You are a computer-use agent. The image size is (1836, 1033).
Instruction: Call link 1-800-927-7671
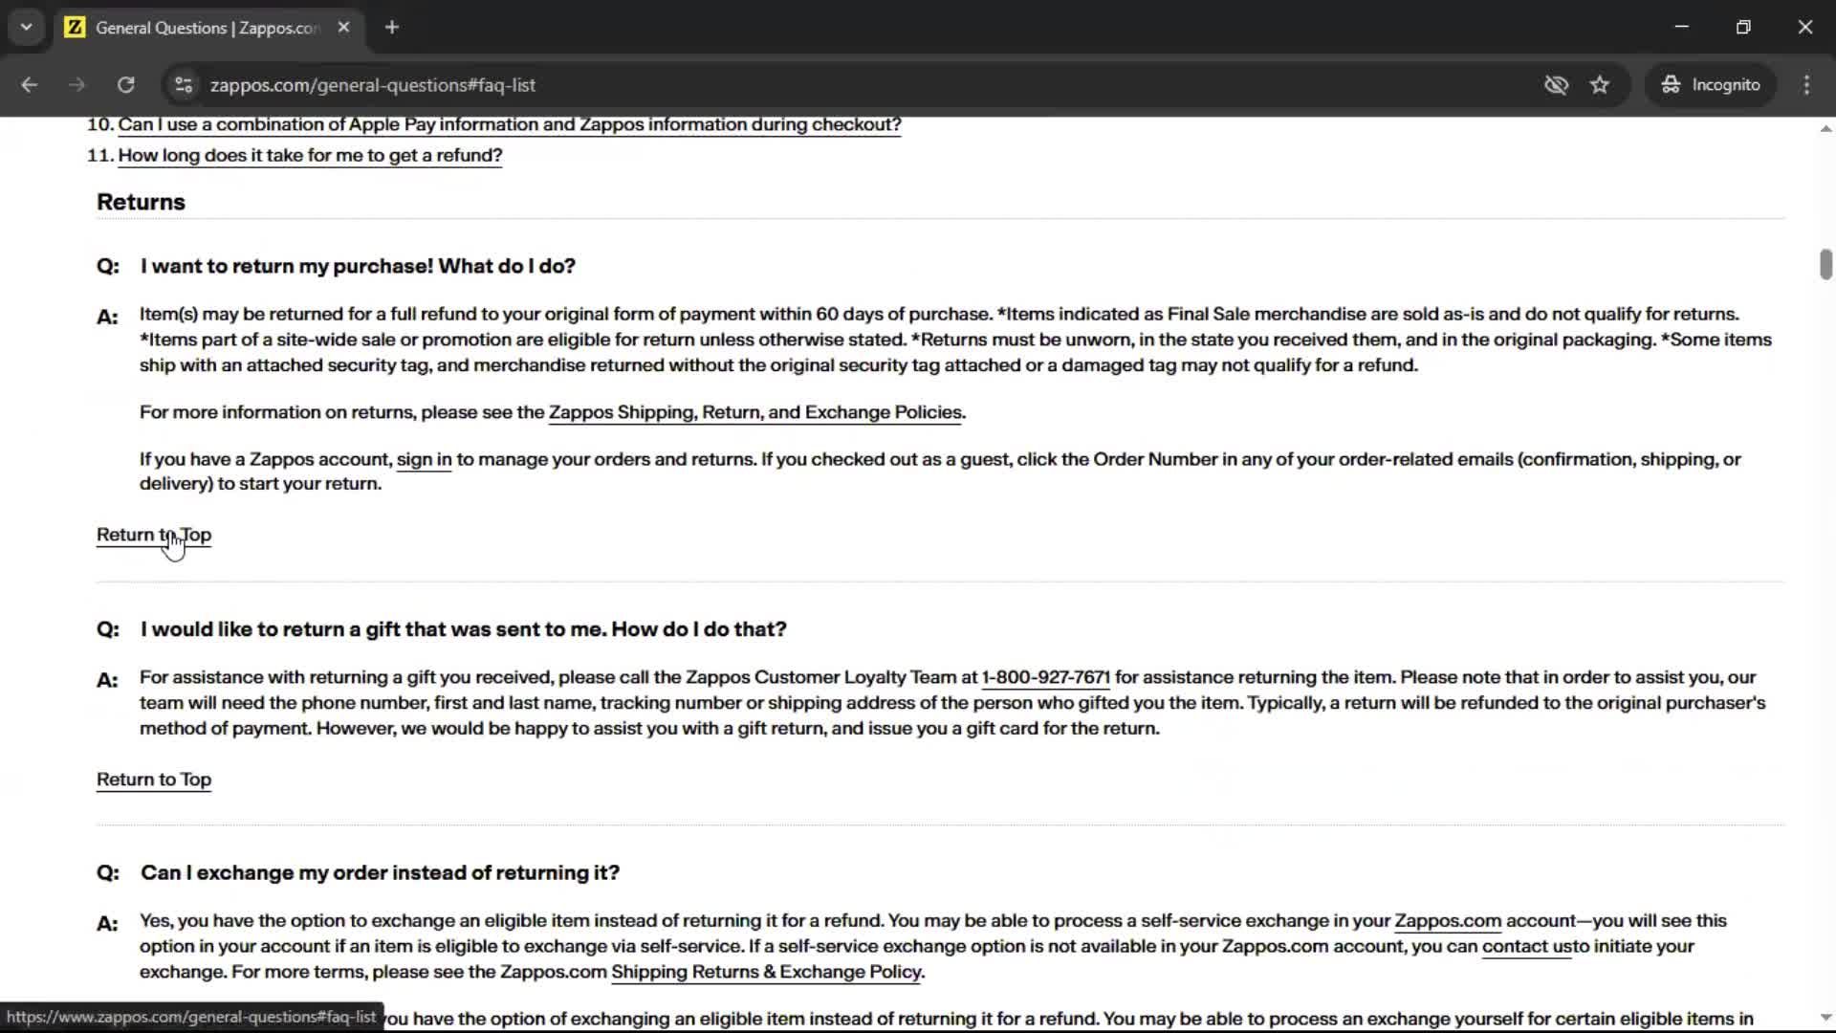coord(1045,677)
